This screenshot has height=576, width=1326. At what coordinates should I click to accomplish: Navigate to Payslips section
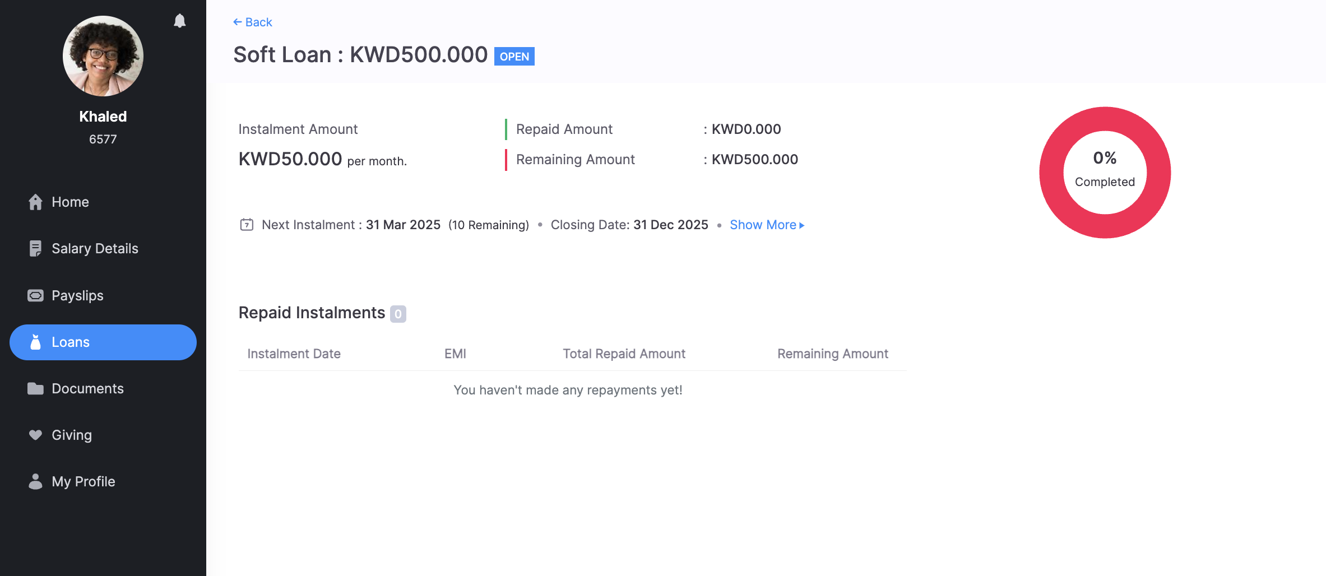coord(77,295)
